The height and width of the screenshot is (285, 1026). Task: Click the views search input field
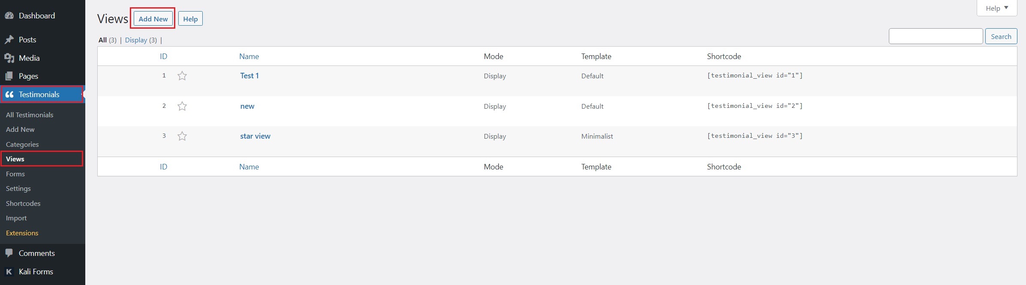click(x=936, y=36)
